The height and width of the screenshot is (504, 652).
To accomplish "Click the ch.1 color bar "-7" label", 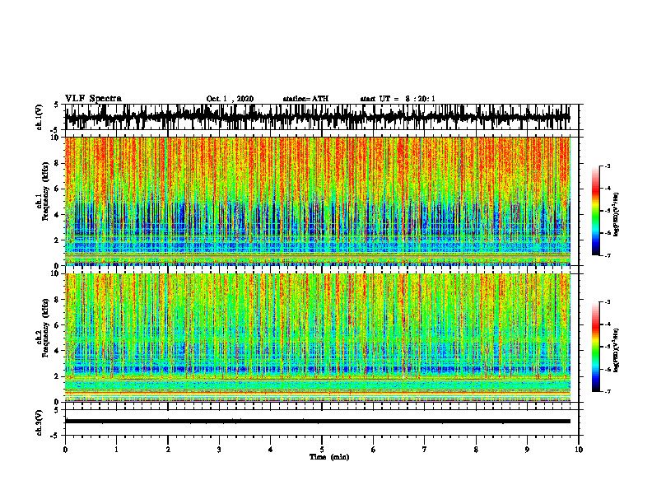I will [608, 255].
